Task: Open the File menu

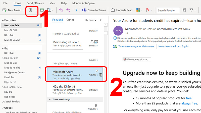Action: pyautogui.click(x=5, y=3)
